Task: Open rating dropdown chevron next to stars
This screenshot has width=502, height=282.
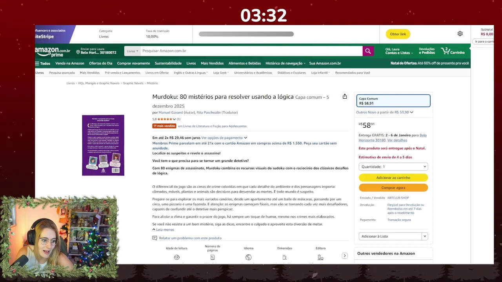Action: click(x=174, y=119)
